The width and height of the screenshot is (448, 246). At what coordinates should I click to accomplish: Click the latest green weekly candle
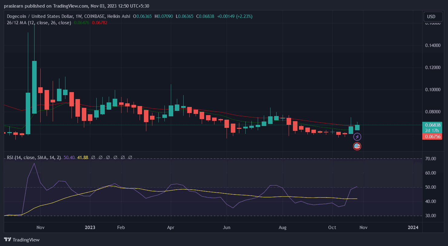(357, 128)
